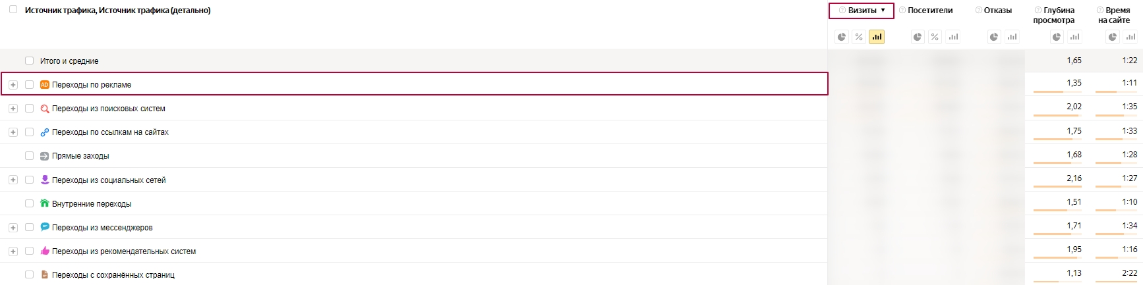Open help hint next to Посетители
The height and width of the screenshot is (285, 1143).
tap(902, 10)
